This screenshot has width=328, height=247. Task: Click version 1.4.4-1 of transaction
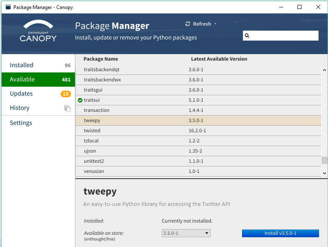196,110
